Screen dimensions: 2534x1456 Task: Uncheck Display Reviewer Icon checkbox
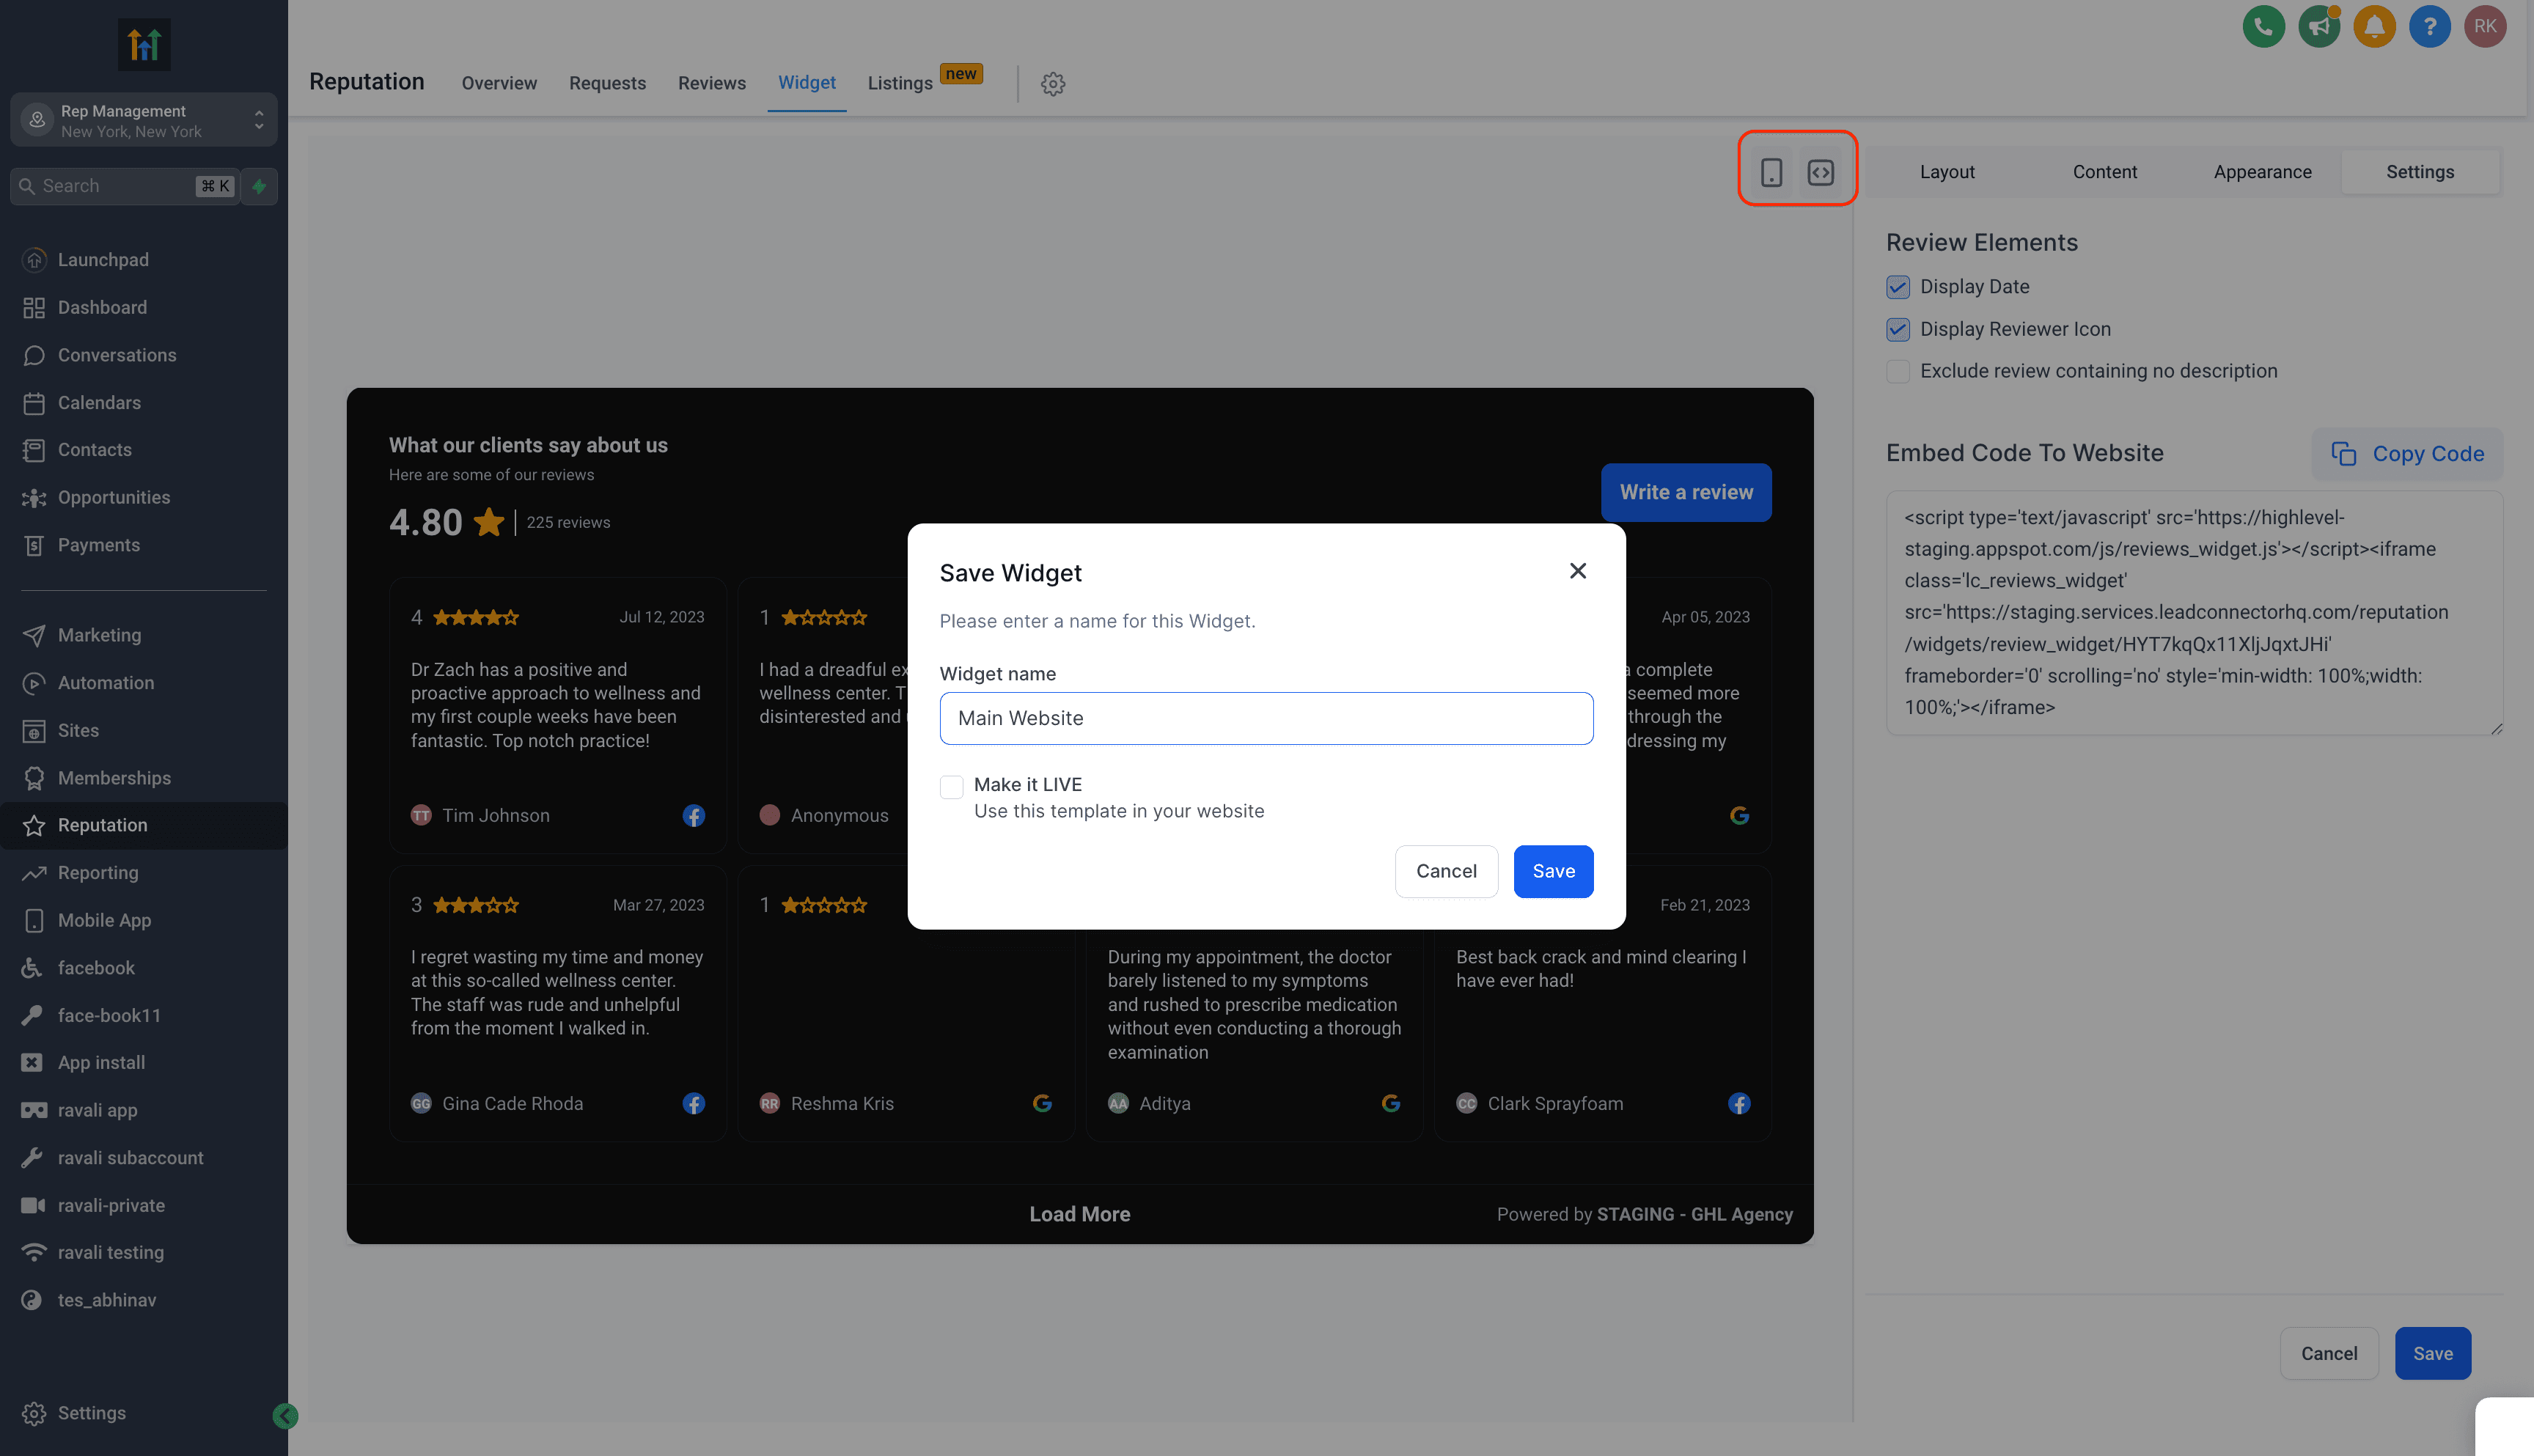[1898, 330]
